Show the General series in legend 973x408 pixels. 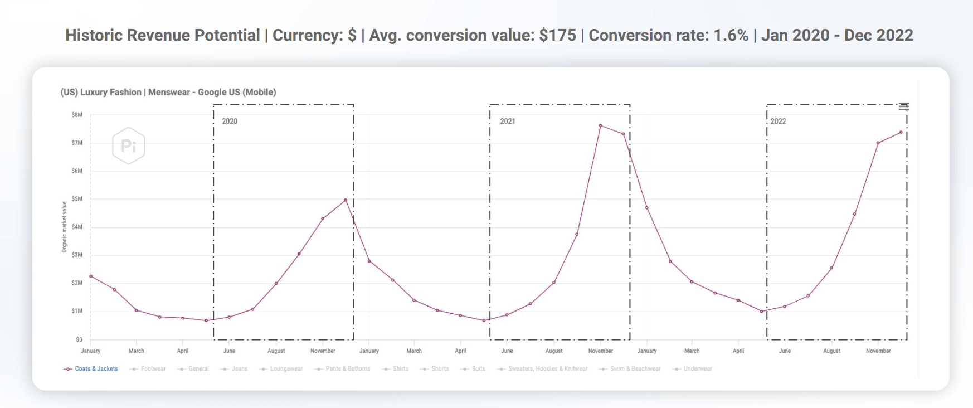pyautogui.click(x=193, y=369)
